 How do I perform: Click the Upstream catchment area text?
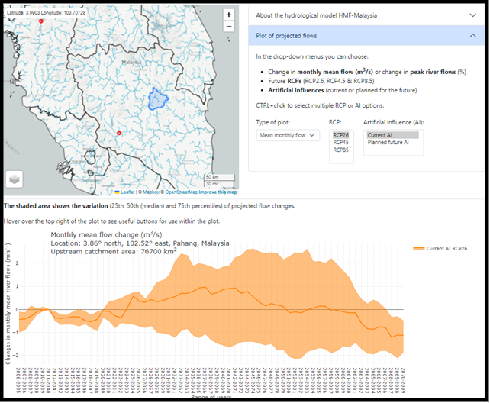coord(114,251)
